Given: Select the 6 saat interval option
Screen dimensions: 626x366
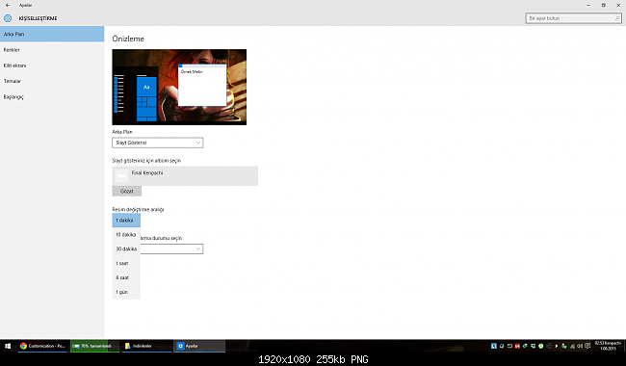Looking at the screenshot, I should click(126, 277).
